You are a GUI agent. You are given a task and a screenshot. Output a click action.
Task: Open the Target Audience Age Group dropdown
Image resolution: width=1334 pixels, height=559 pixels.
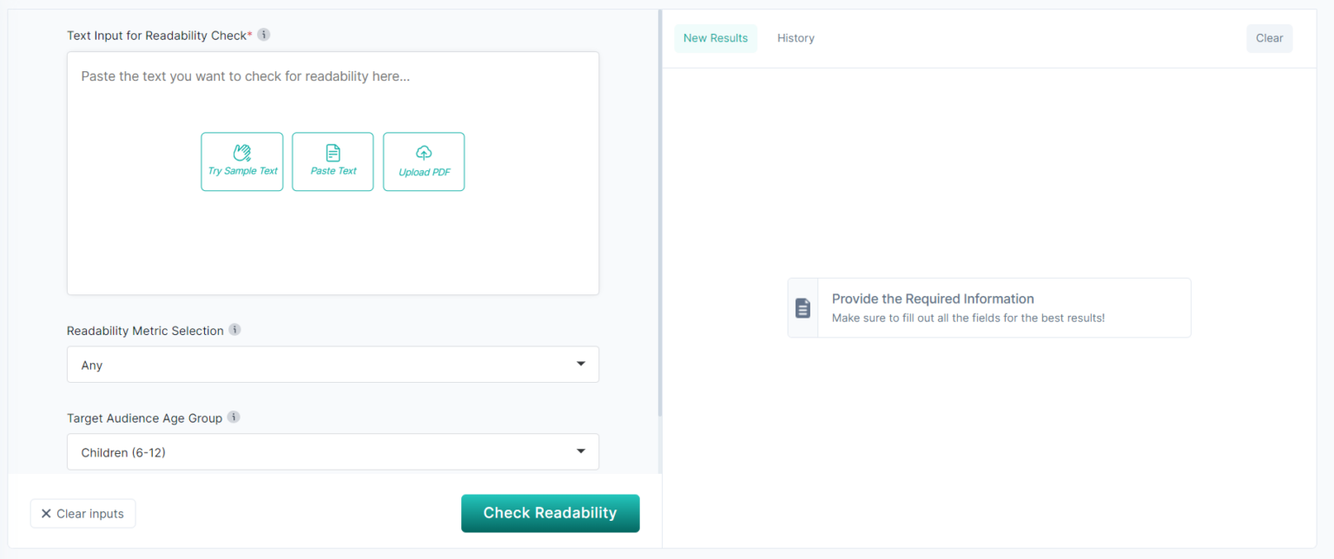tap(333, 452)
